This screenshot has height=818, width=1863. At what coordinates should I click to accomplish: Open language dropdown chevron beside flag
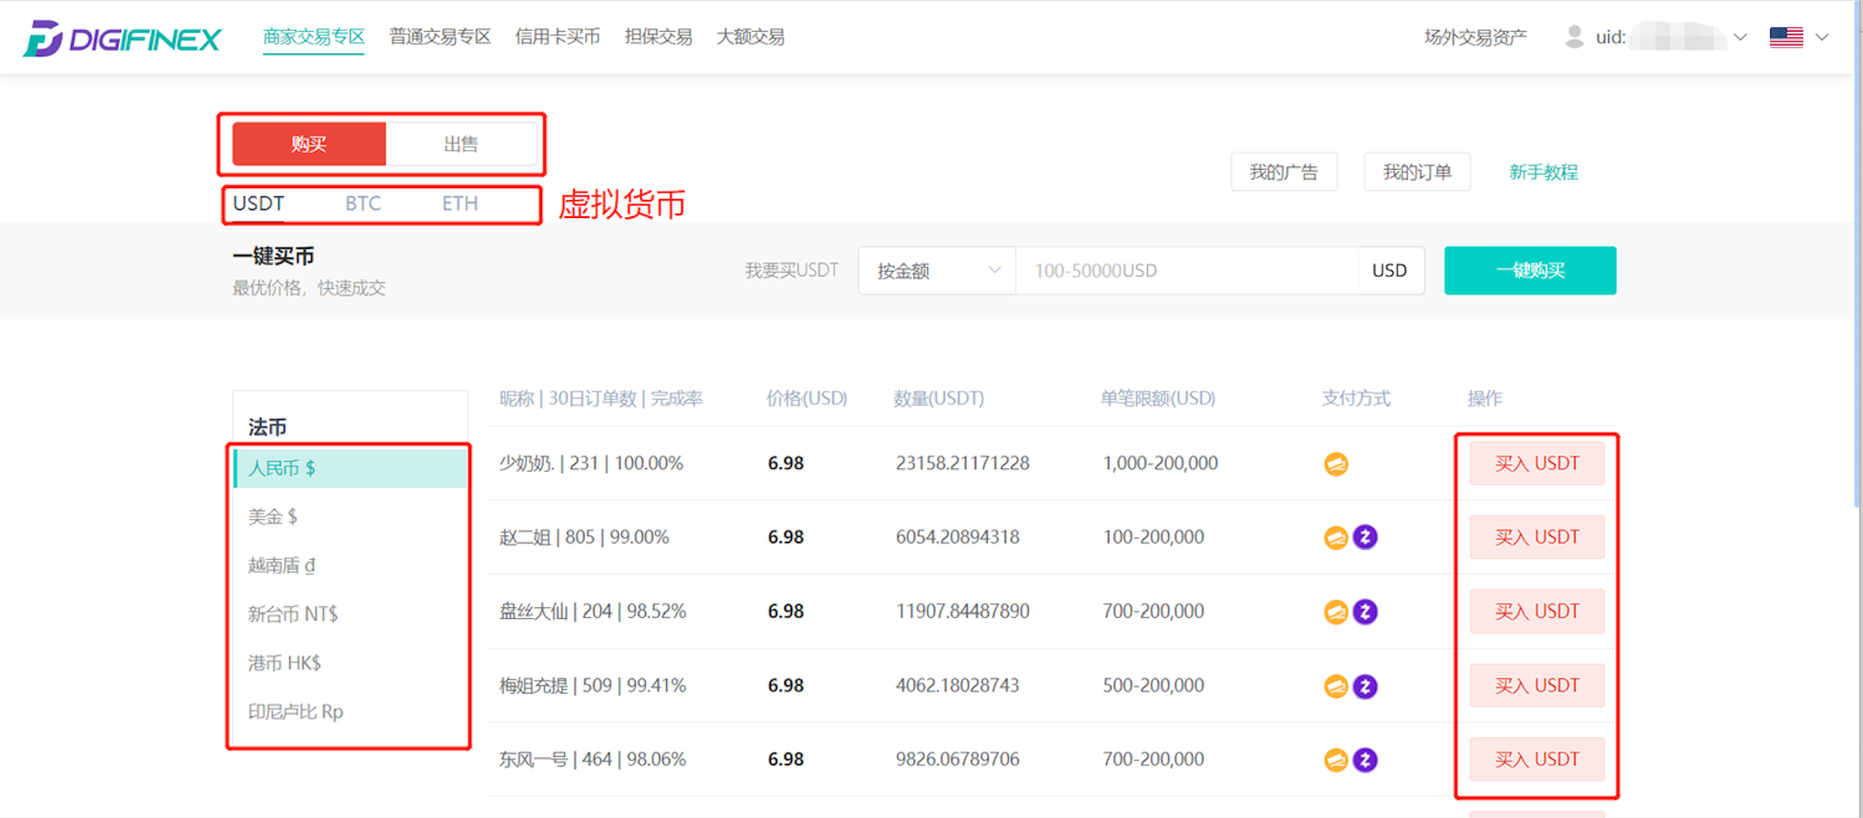click(1822, 37)
